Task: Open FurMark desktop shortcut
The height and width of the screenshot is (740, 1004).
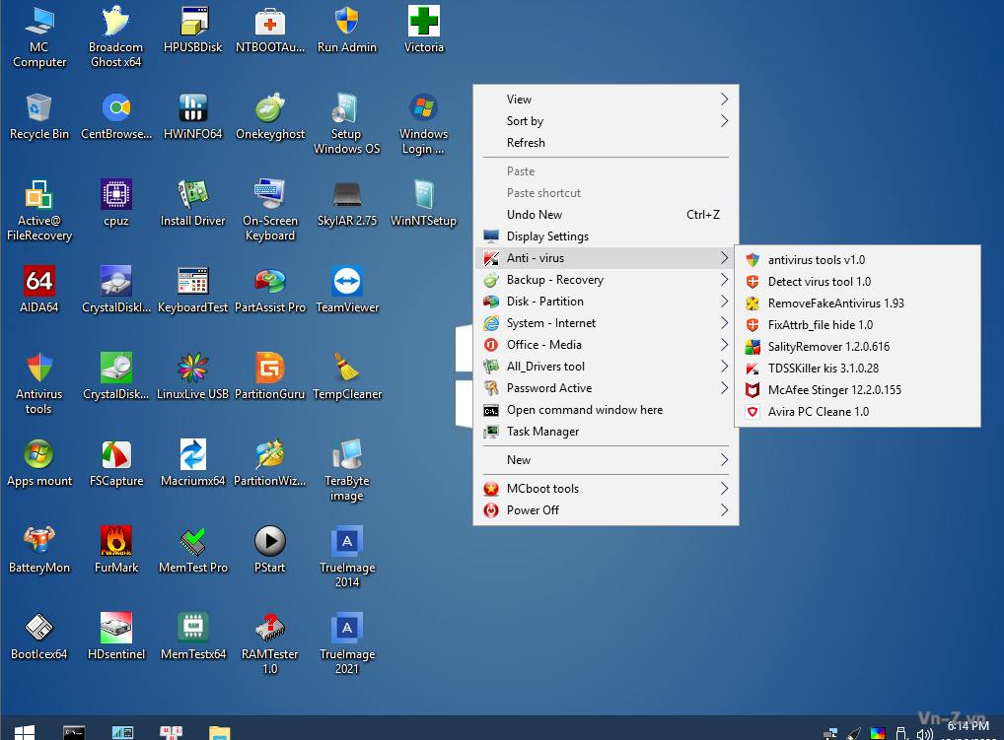Action: pos(116,550)
